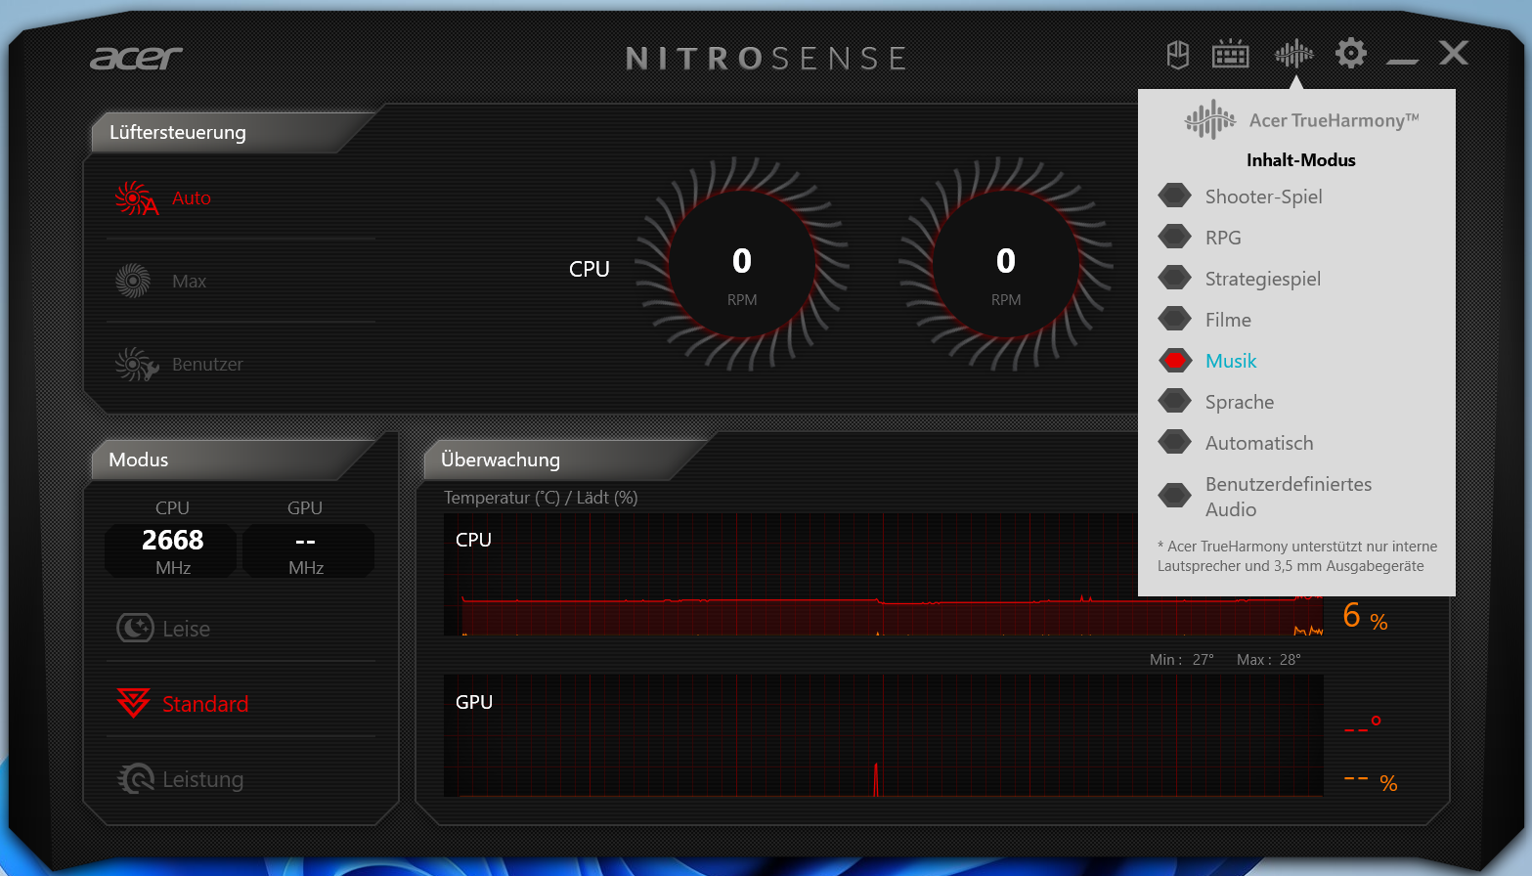Image resolution: width=1532 pixels, height=876 pixels.
Task: Click the CPU frequency value 2668
Action: pos(172,541)
